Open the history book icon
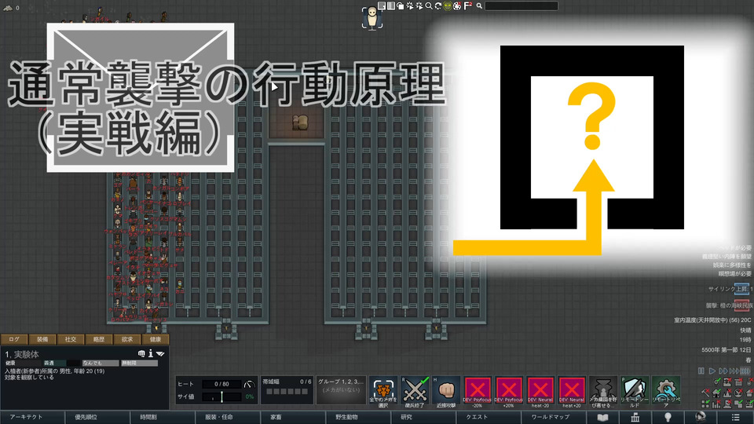The height and width of the screenshot is (424, 754). coord(602,417)
